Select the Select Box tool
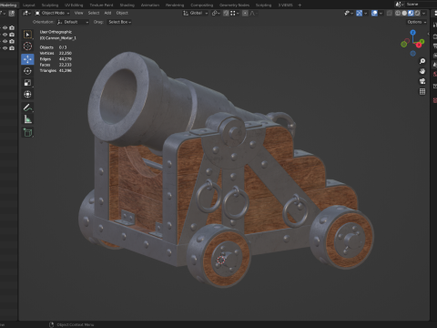Viewport: 437px width, 328px height. coord(27,35)
